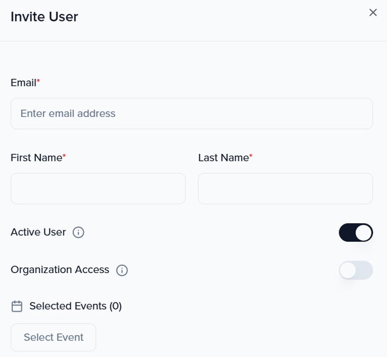Click the Organization Access info icon
387x357 pixels.
tap(122, 270)
